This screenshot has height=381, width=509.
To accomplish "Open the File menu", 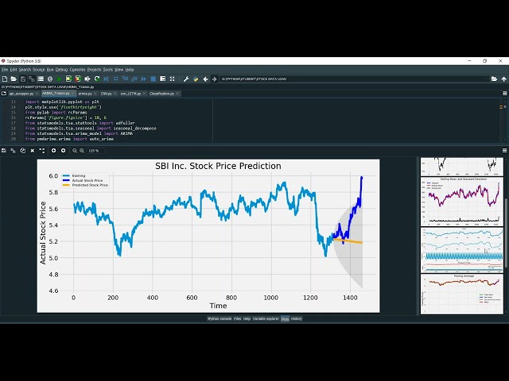I will (x=5, y=70).
